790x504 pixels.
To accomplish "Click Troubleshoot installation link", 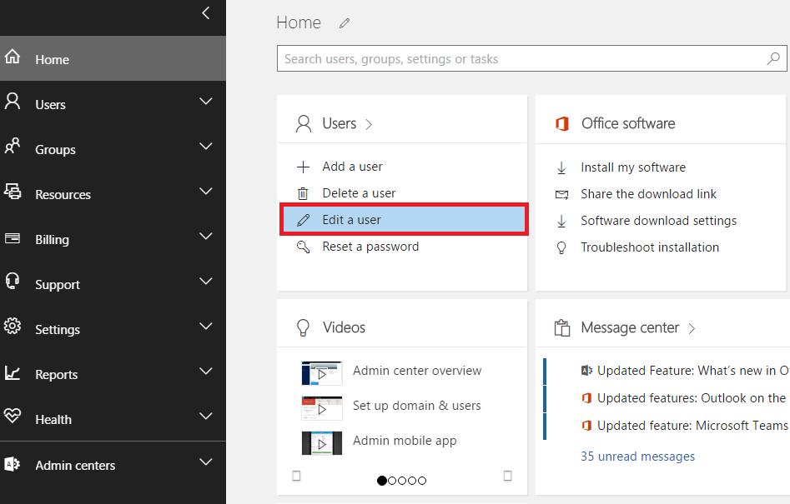I will pyautogui.click(x=649, y=247).
